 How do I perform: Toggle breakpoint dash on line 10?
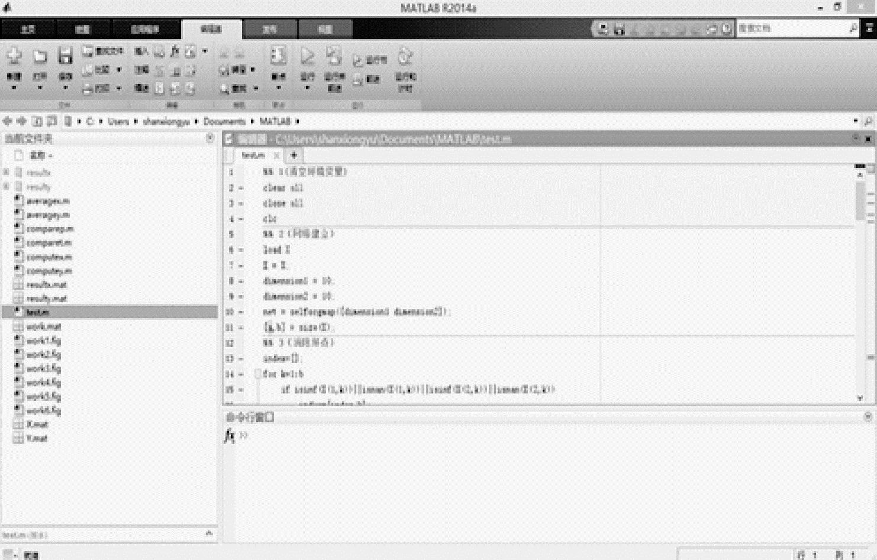pyautogui.click(x=241, y=312)
